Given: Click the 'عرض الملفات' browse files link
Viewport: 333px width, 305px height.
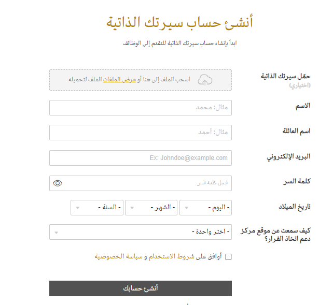Looking at the screenshot, I should coord(119,79).
